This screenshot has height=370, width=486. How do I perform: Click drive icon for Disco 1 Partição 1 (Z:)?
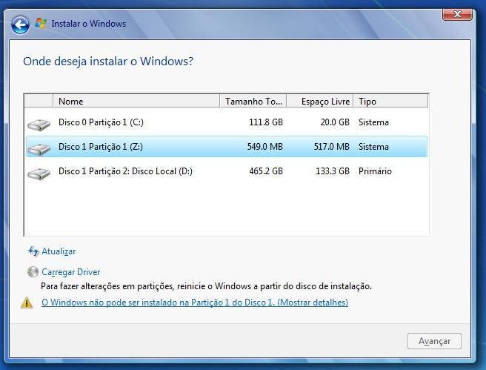coord(39,149)
